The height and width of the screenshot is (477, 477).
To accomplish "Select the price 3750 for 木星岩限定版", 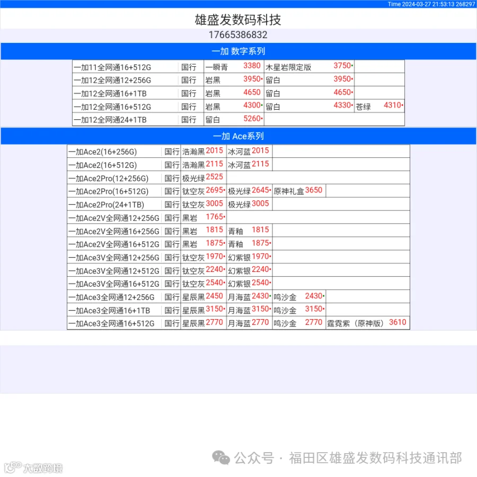I will [342, 66].
